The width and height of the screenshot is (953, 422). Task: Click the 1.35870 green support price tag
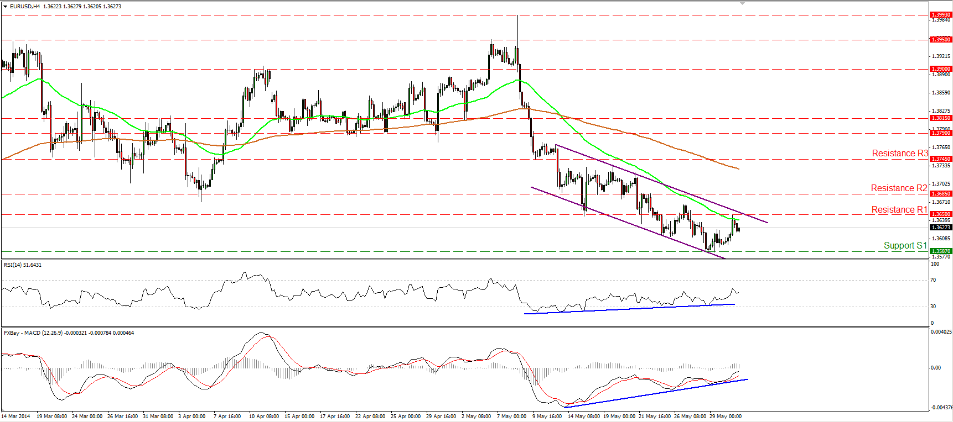941,251
